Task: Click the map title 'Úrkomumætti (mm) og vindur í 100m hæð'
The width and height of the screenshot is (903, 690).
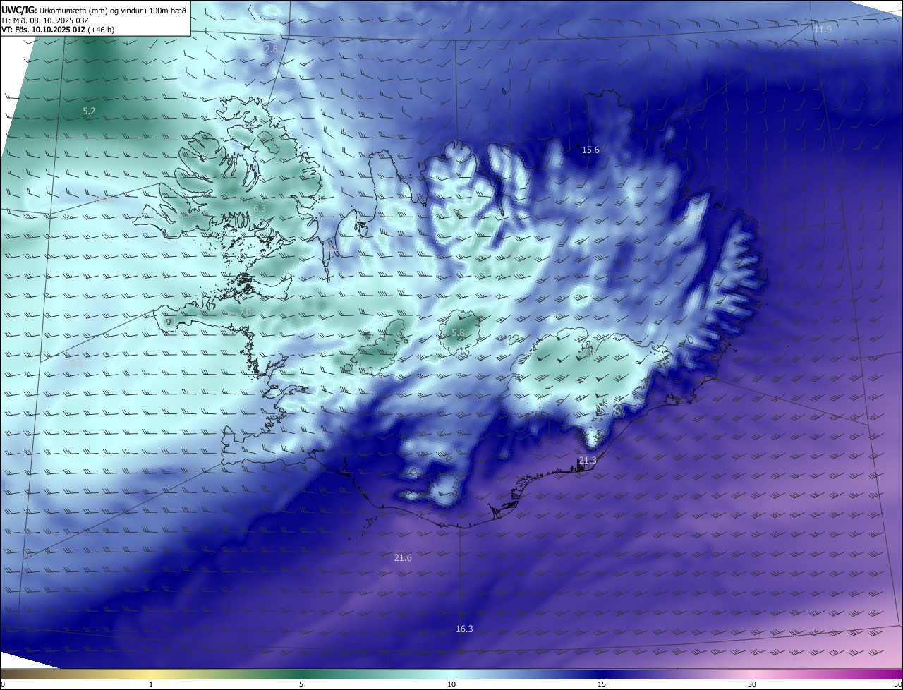Action: coord(112,10)
